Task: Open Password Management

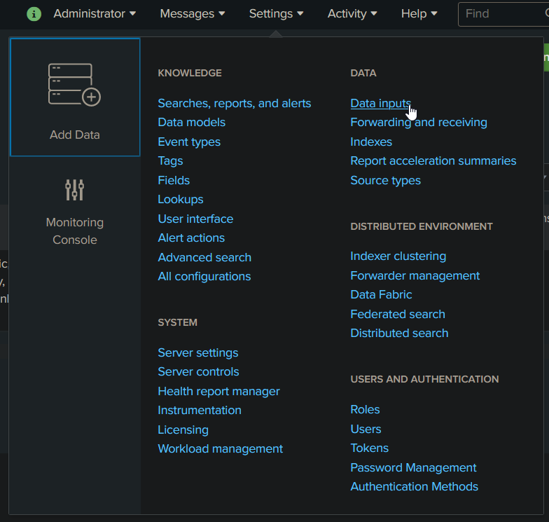Action: 413,468
